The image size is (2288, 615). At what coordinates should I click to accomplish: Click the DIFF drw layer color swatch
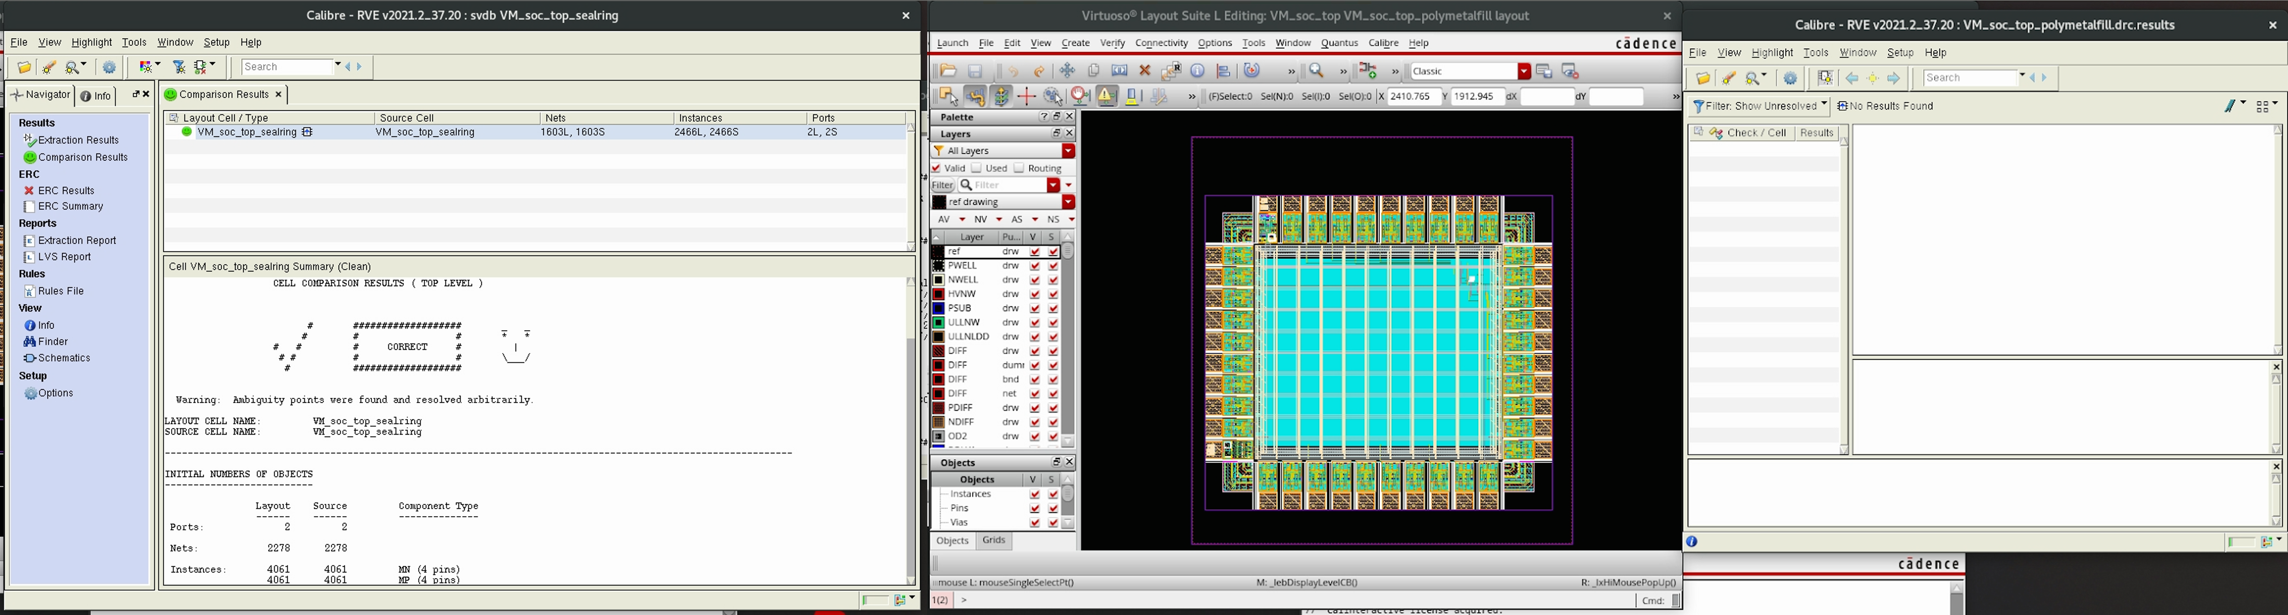(x=938, y=351)
